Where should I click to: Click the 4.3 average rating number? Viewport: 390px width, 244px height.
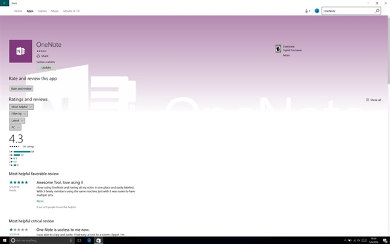pyautogui.click(x=16, y=139)
